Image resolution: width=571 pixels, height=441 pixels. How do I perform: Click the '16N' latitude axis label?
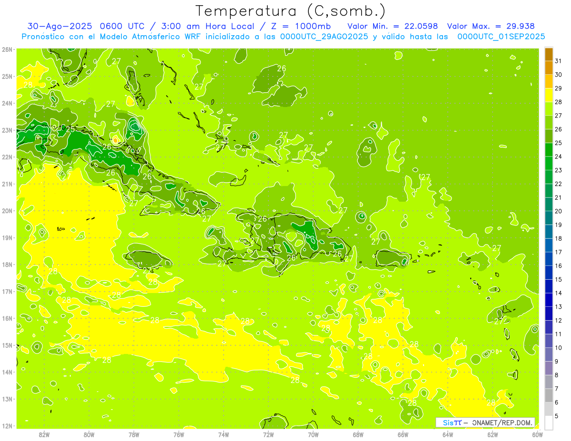[x=7, y=318]
